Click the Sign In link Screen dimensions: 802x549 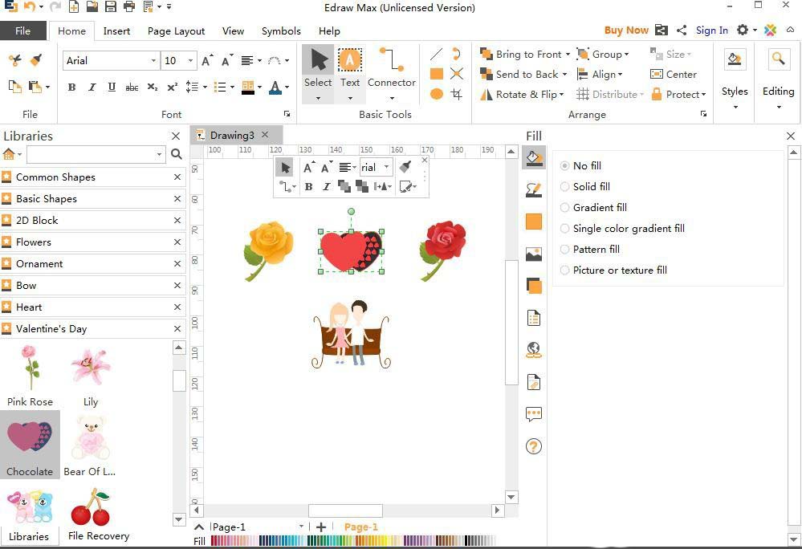711,31
